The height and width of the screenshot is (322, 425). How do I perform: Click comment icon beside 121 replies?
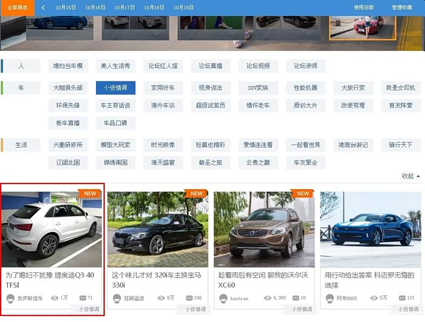click(402, 298)
